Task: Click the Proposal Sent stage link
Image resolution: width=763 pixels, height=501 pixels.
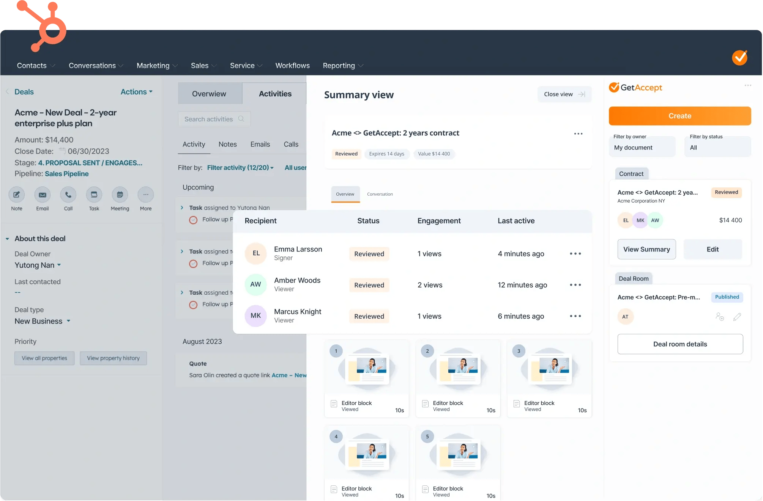Action: tap(90, 163)
